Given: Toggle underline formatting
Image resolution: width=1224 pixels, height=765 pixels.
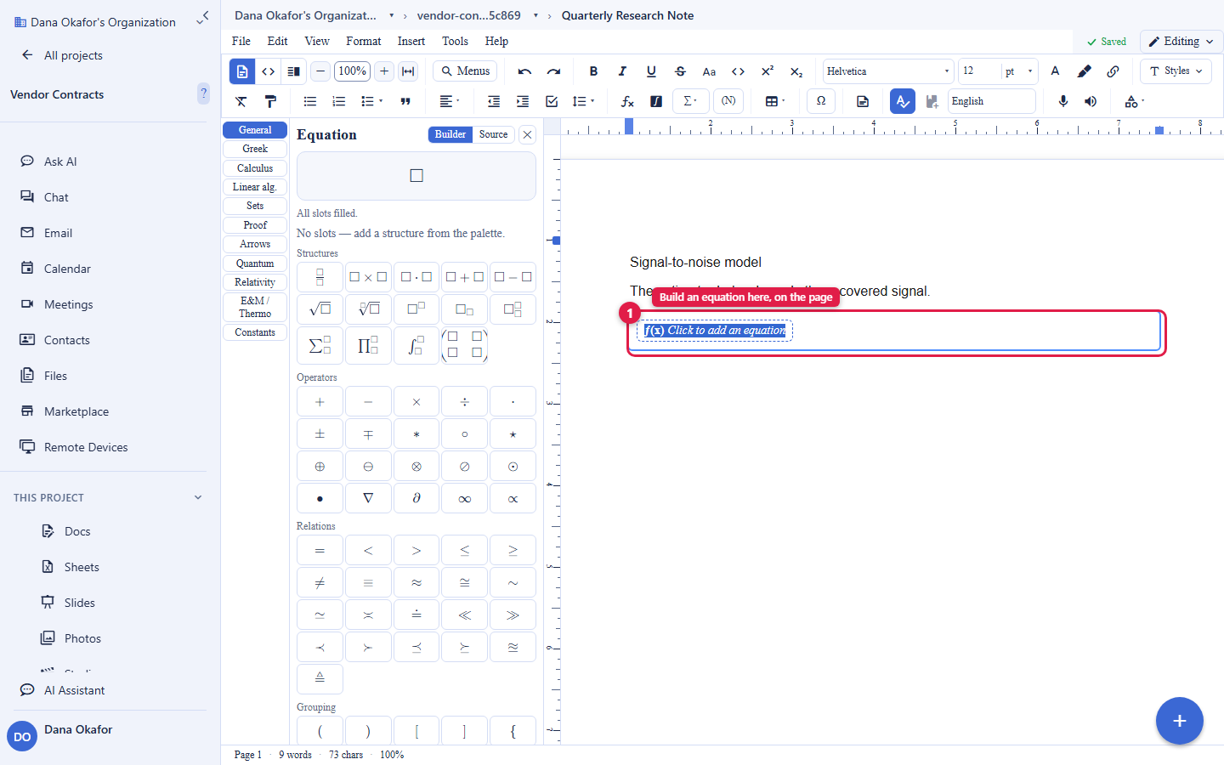Looking at the screenshot, I should click(x=651, y=71).
